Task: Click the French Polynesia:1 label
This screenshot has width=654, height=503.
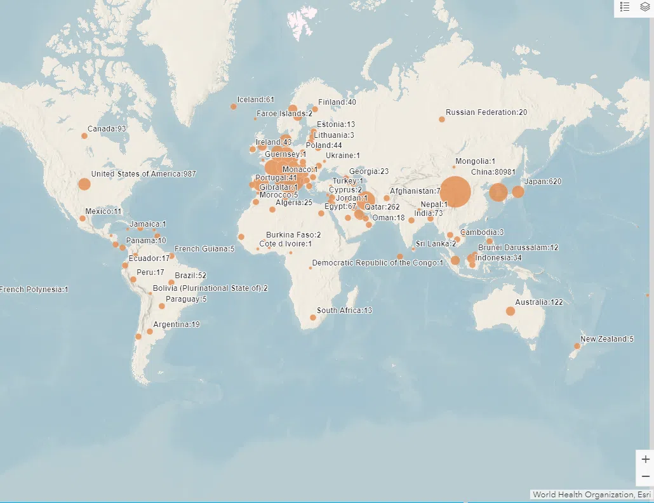Action: pyautogui.click(x=34, y=290)
